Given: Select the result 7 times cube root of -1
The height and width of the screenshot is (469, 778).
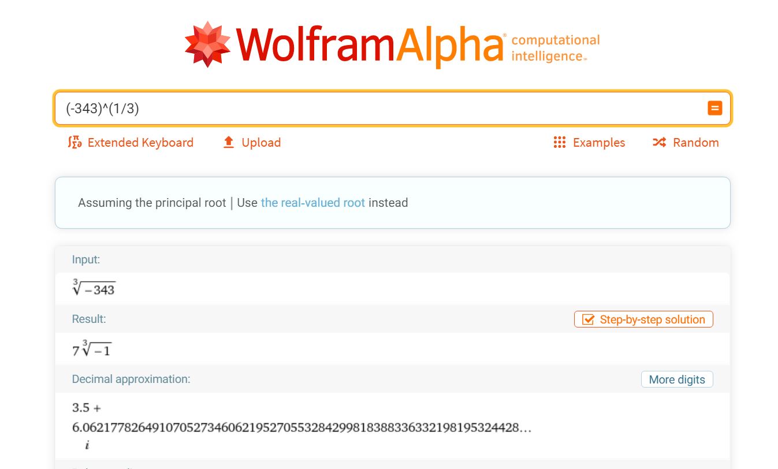Looking at the screenshot, I should pos(92,349).
